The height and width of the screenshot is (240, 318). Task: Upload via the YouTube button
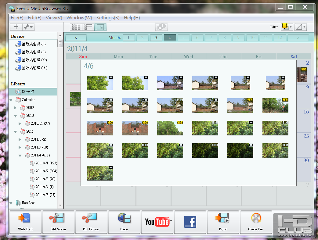point(157,222)
